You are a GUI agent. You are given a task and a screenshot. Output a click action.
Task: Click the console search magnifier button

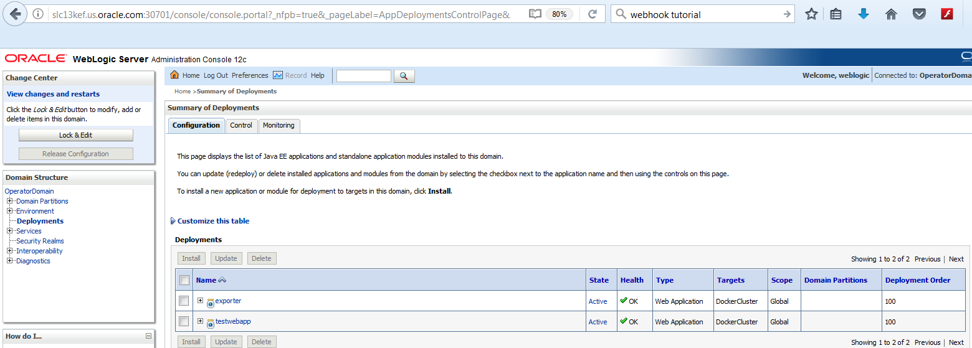point(404,76)
